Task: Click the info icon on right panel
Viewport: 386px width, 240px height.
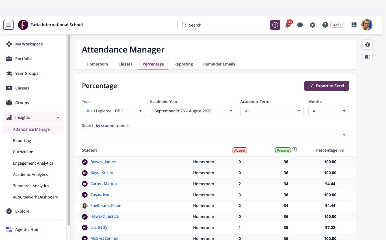Action: click(x=368, y=45)
